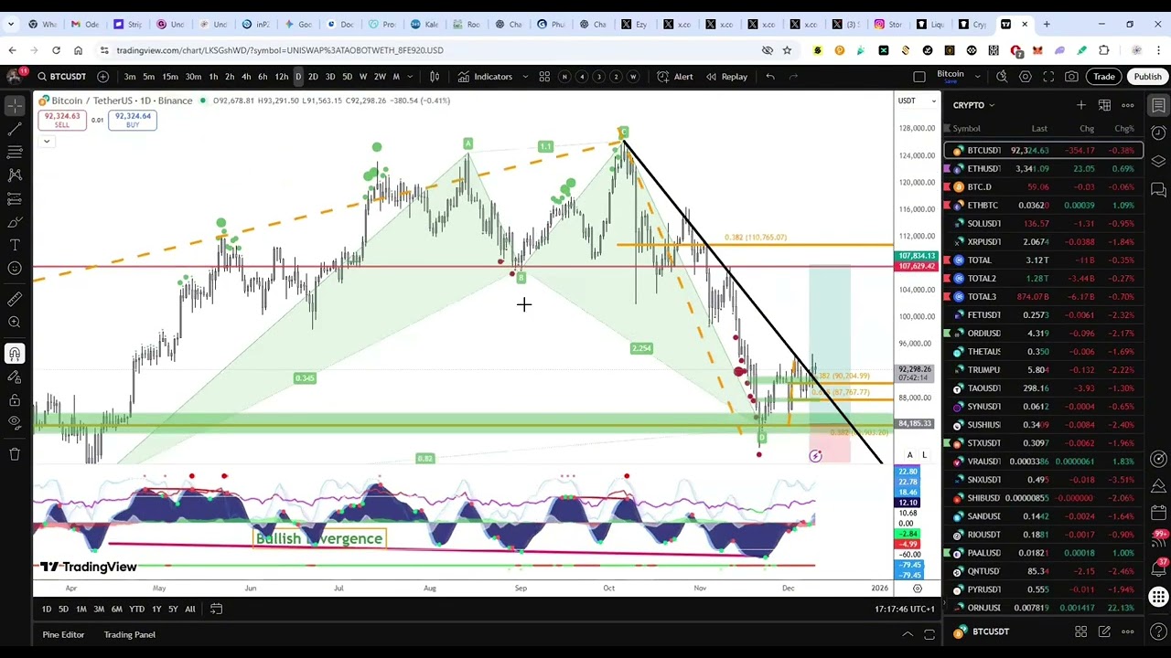Select the crosshair cursor tool
Screen dimensions: 1171x658
pos(15,106)
